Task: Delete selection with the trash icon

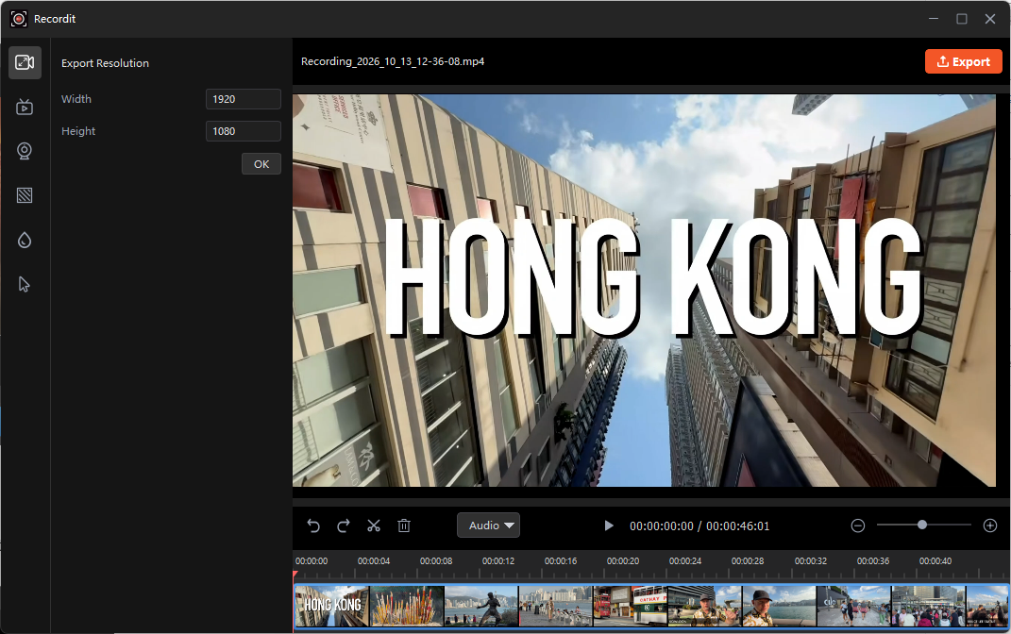Action: pyautogui.click(x=404, y=526)
